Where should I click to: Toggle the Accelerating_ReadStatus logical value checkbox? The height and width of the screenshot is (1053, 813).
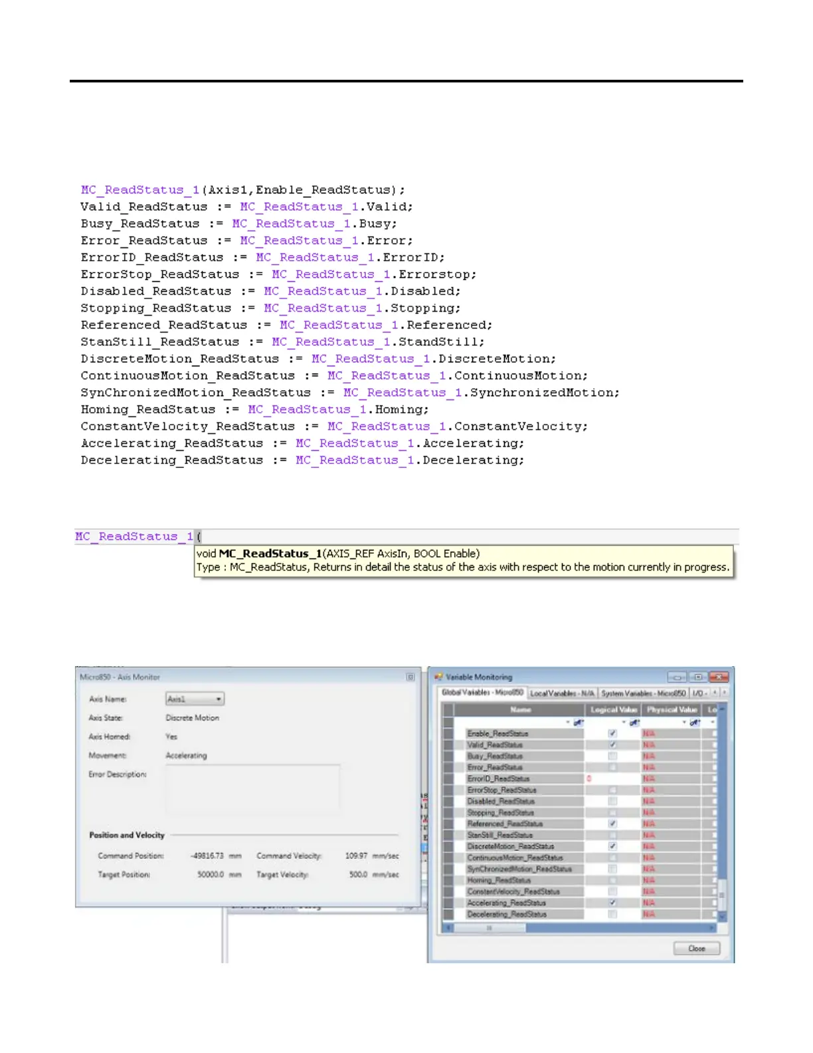(x=612, y=903)
